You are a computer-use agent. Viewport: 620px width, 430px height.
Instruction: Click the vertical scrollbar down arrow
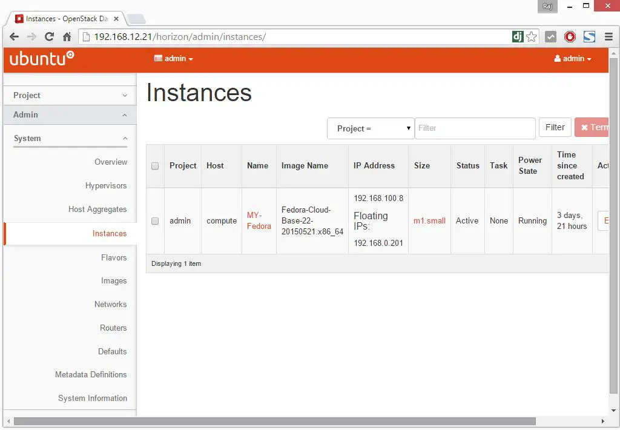click(x=613, y=411)
